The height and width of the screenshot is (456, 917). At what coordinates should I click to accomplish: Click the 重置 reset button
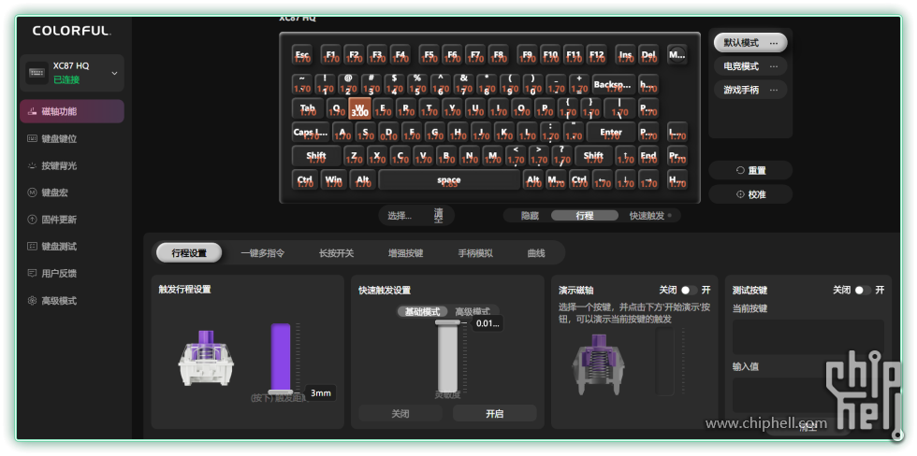pyautogui.click(x=750, y=170)
